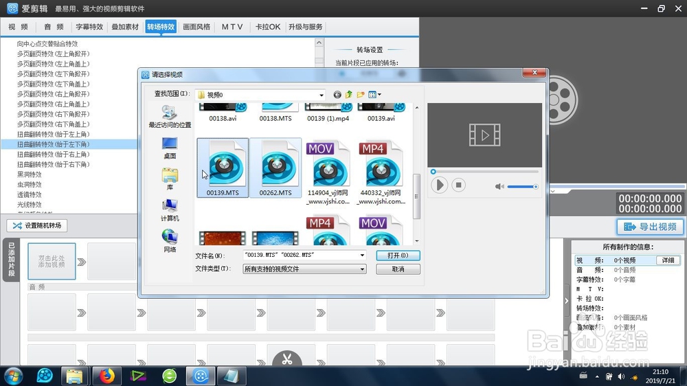This screenshot has height=386, width=687.
Task: Select the 00138.avi file
Action: 223,113
